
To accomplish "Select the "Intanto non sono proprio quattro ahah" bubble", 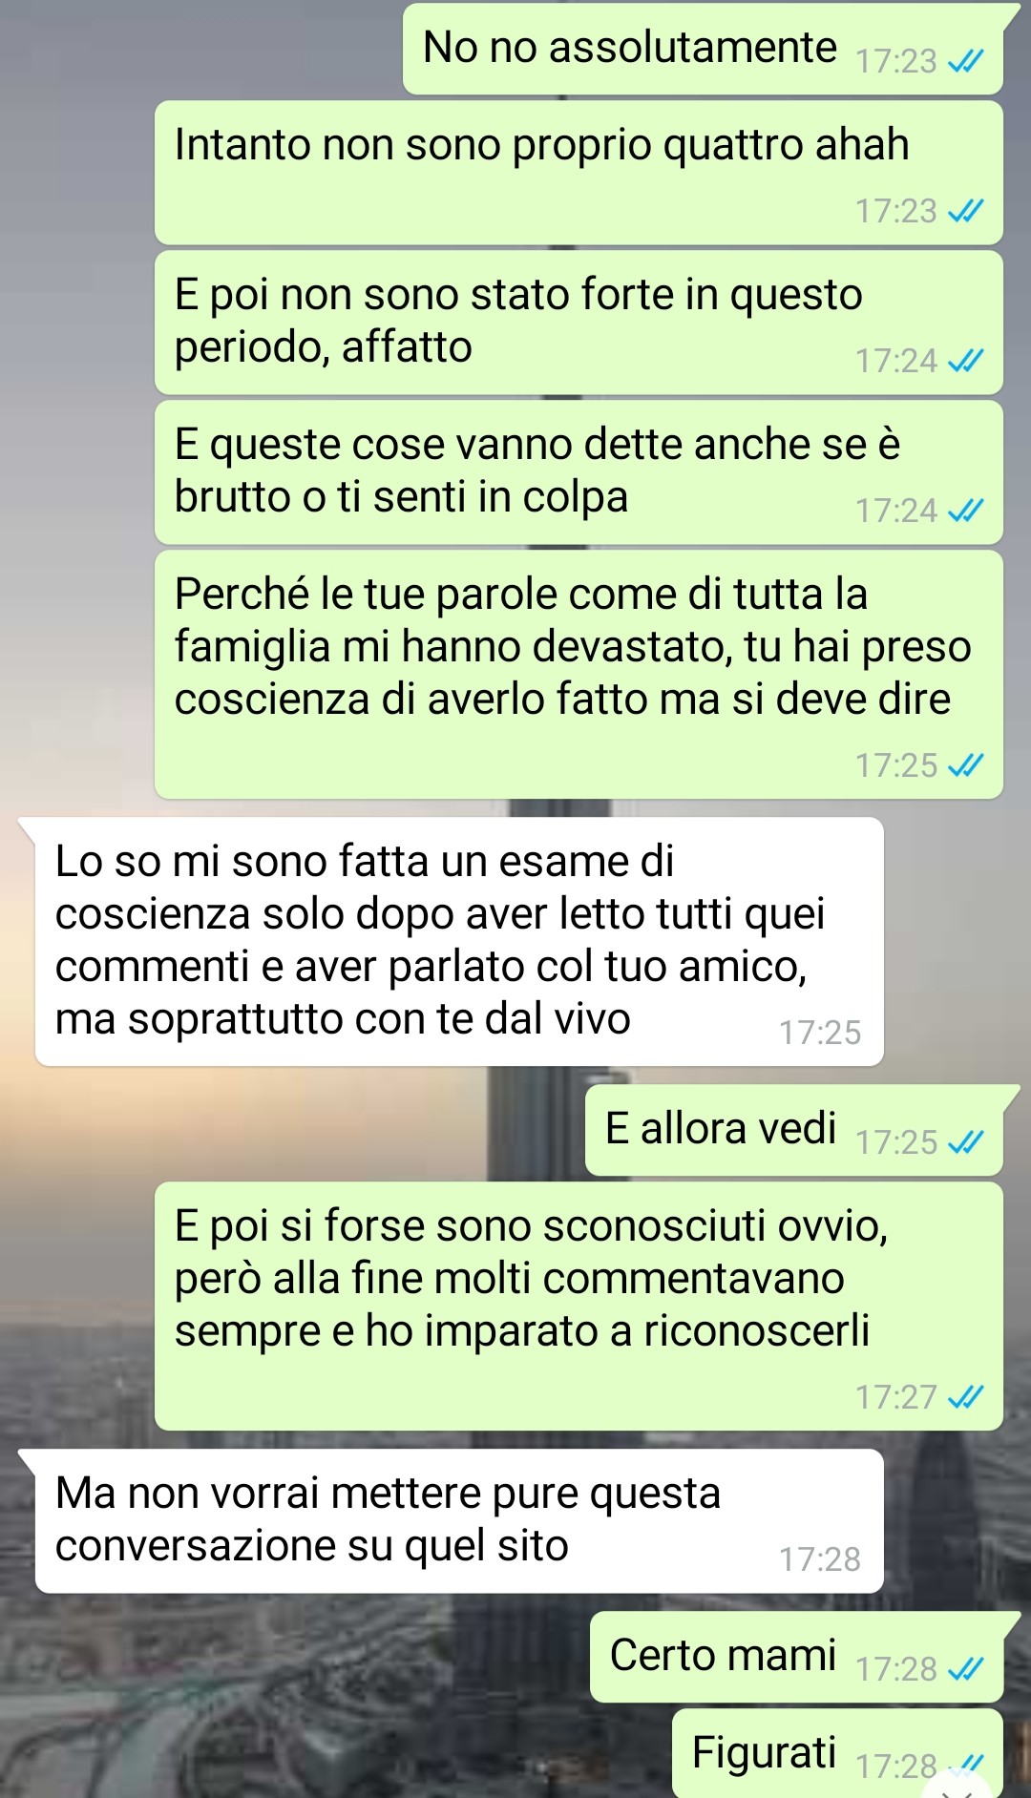I will 579,173.
